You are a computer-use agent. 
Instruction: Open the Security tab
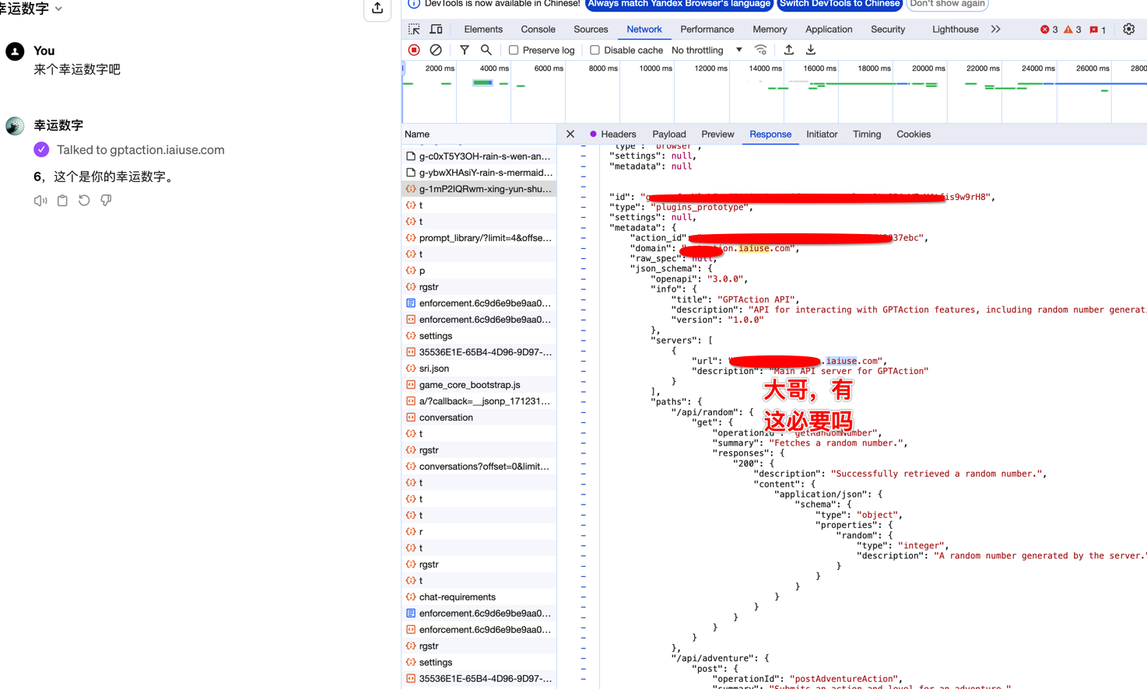tap(888, 30)
